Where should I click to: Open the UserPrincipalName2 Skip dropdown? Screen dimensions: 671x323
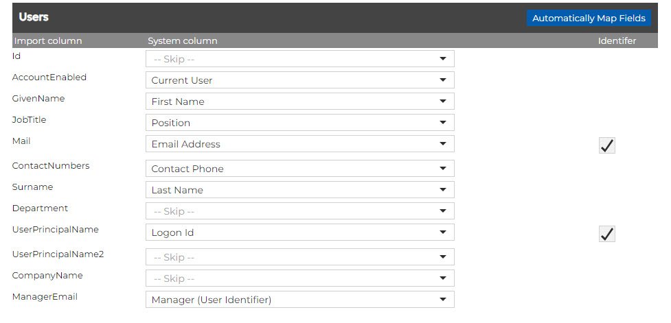point(299,257)
